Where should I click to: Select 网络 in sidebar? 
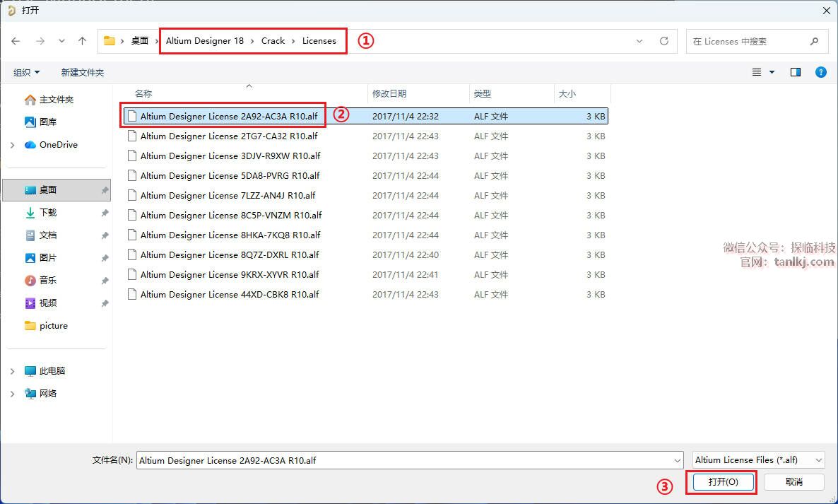click(x=47, y=393)
